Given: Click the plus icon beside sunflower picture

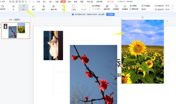Looking at the screenshot, I should (167, 21).
